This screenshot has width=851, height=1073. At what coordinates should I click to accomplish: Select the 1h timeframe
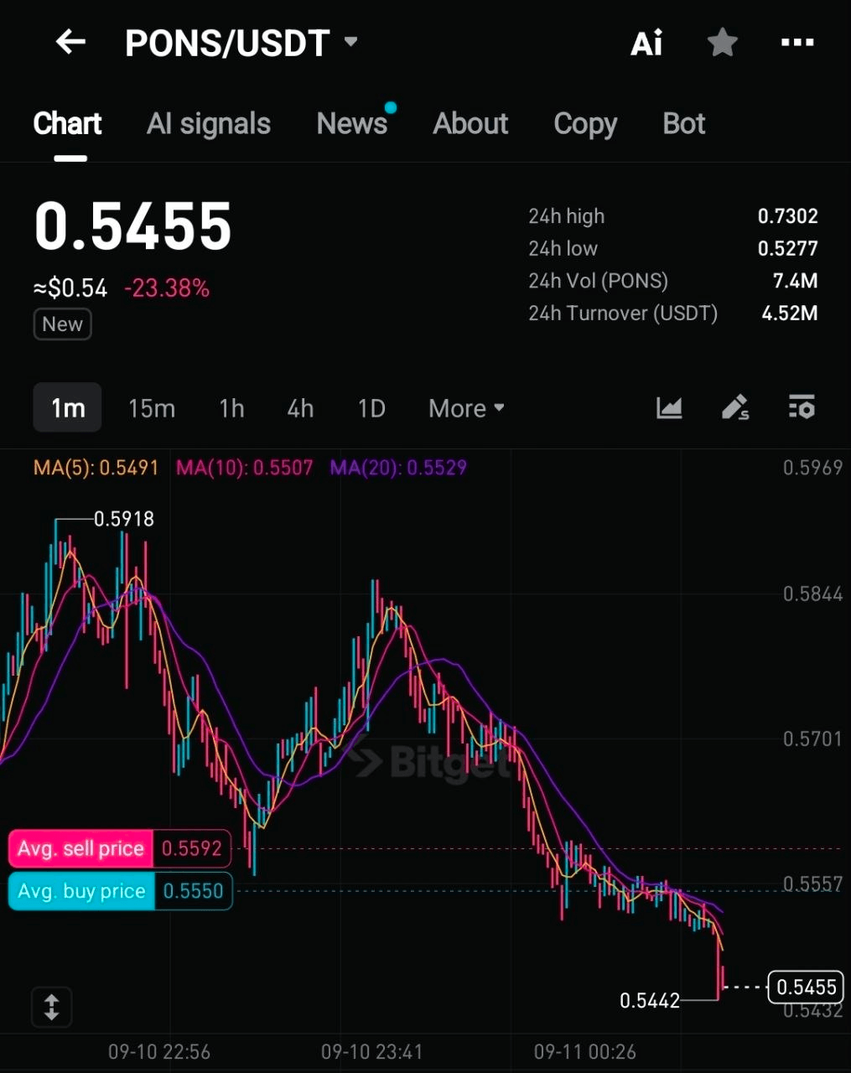click(x=231, y=408)
